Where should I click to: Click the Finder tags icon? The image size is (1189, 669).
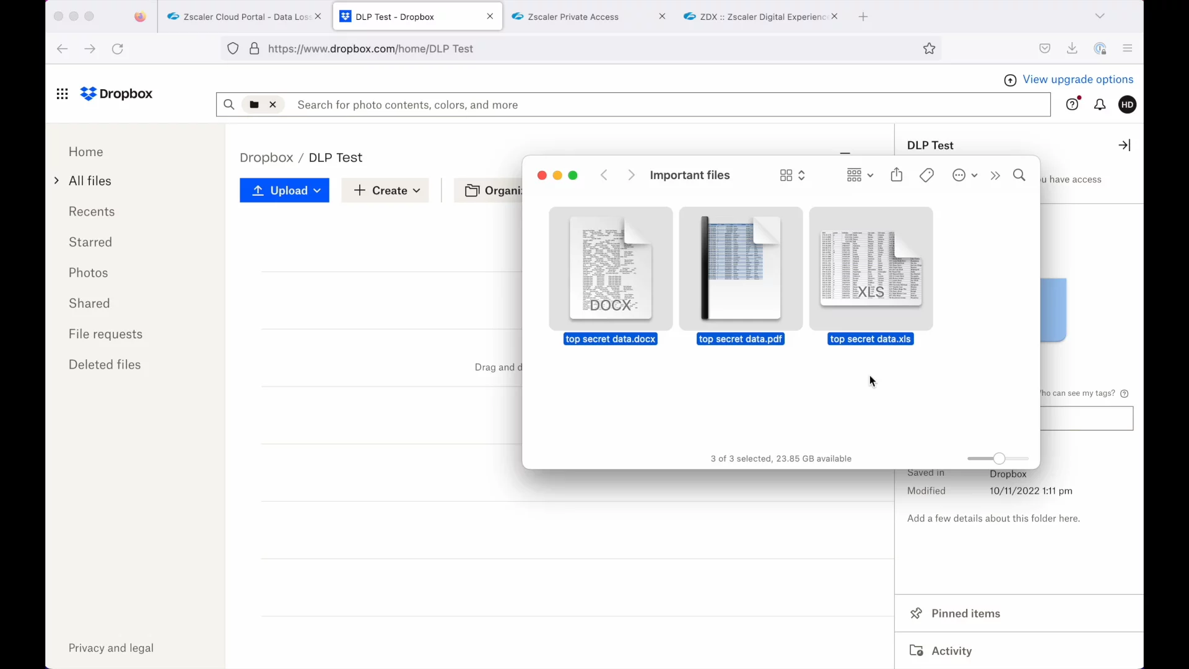(x=926, y=175)
